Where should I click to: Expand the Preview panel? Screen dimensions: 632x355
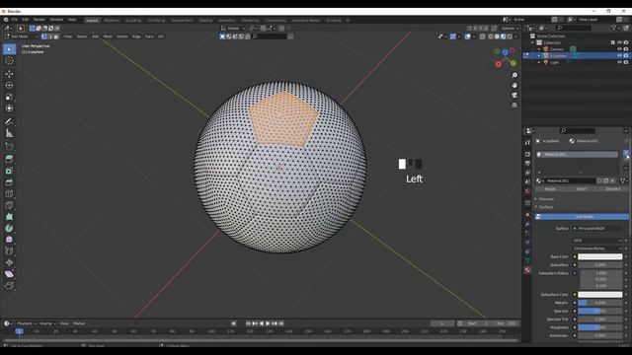pos(546,199)
